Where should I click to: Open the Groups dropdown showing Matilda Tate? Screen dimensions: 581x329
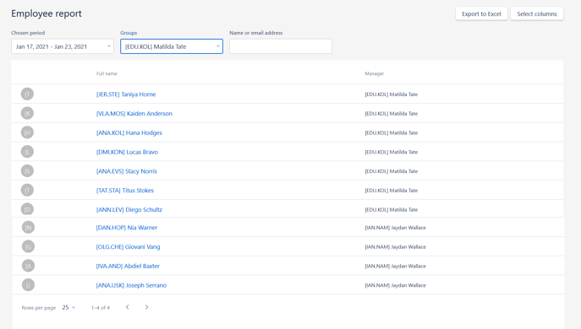[172, 46]
